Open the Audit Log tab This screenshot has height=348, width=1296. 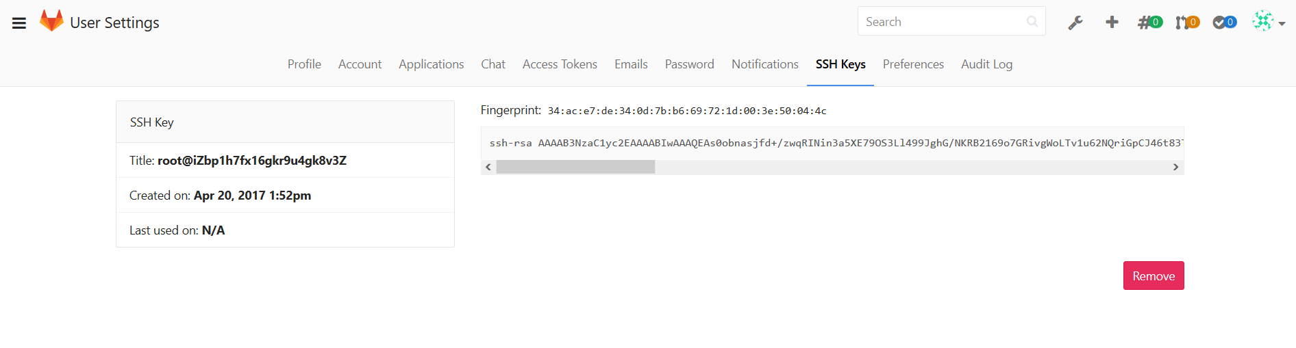pos(986,64)
